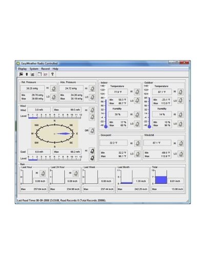Toggle Rain Last Hour HI alarm bell
The image size is (205, 264).
pos(43,173)
